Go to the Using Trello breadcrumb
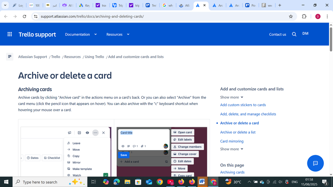This screenshot has height=187, width=333. (94, 57)
